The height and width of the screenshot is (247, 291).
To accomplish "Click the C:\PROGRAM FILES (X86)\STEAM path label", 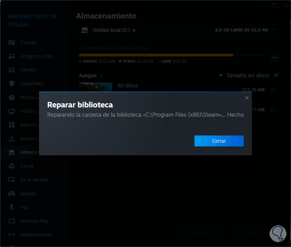I will pyautogui.click(x=114, y=49).
